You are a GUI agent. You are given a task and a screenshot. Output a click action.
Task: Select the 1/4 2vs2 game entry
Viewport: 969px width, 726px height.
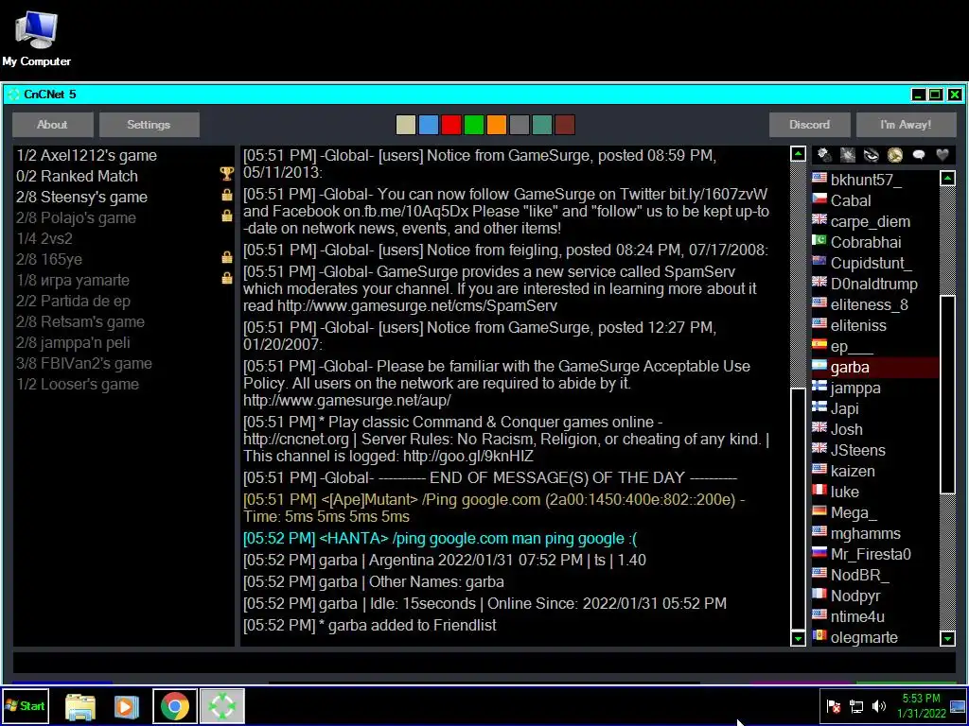(x=124, y=238)
